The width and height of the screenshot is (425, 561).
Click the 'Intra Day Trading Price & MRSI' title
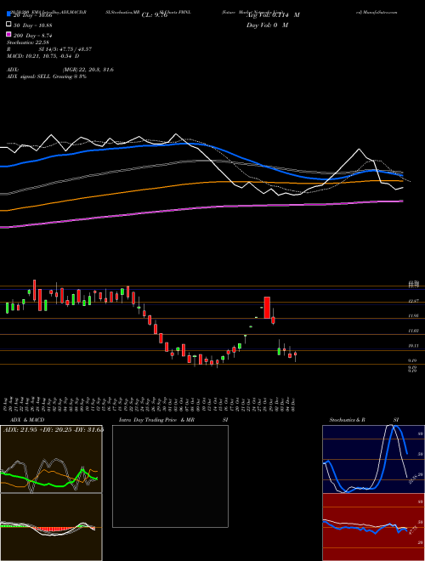click(173, 420)
